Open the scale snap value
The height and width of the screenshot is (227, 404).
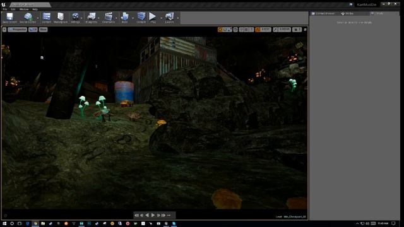(285, 30)
